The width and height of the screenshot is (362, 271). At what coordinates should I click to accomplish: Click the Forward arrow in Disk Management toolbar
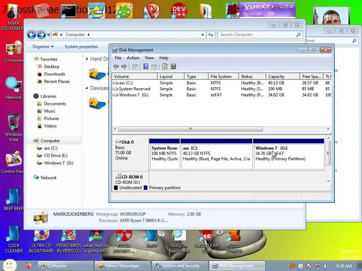(124, 67)
